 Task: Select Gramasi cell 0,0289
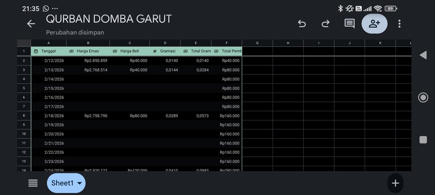click(165, 116)
